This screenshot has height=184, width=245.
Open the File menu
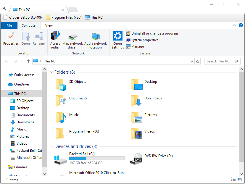(x=9, y=25)
